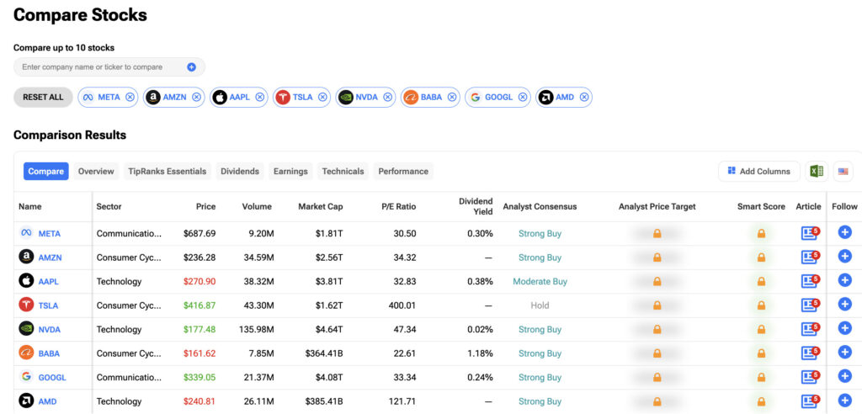
Task: Follow BABA with the plus button
Action: pos(845,353)
